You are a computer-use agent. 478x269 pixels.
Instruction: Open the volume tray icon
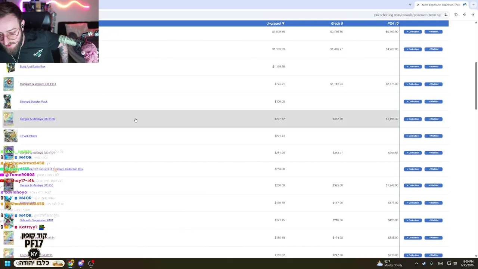(455, 263)
